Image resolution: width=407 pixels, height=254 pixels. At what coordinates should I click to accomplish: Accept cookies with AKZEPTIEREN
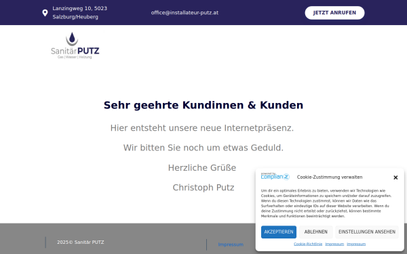pyautogui.click(x=279, y=232)
